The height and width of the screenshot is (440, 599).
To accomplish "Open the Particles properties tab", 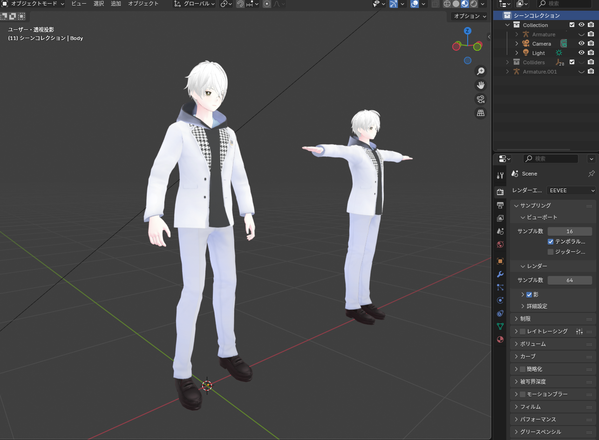I will (x=500, y=287).
